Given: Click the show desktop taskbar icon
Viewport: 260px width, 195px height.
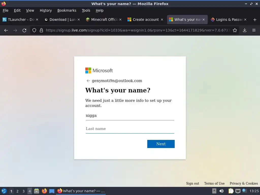Looking at the screenshot, I should [52, 191].
